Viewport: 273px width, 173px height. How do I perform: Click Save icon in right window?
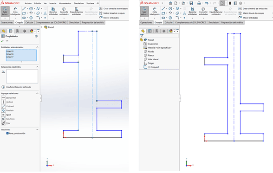click(x=191, y=3)
